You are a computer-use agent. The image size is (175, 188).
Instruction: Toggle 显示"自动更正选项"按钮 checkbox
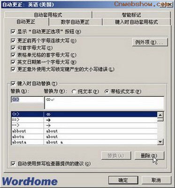(13, 32)
